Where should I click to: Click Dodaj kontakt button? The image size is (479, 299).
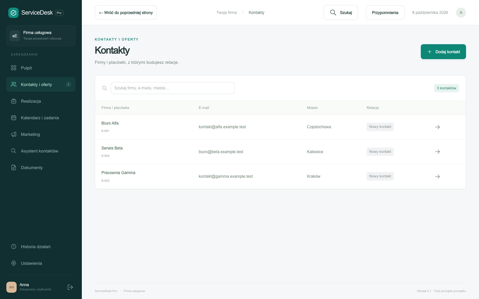click(x=443, y=52)
